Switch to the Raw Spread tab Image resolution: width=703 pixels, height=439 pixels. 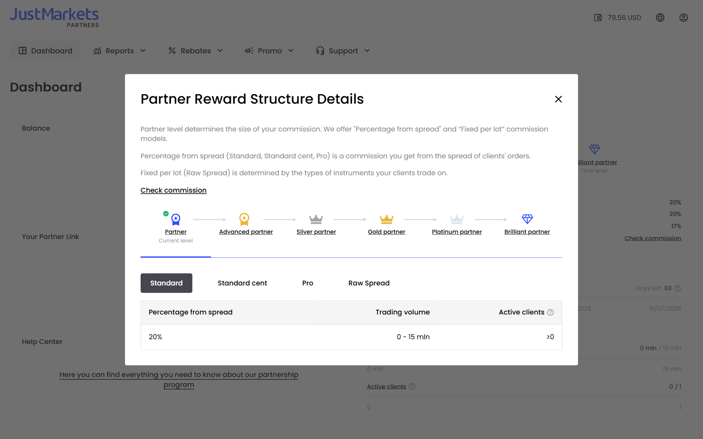pyautogui.click(x=369, y=283)
